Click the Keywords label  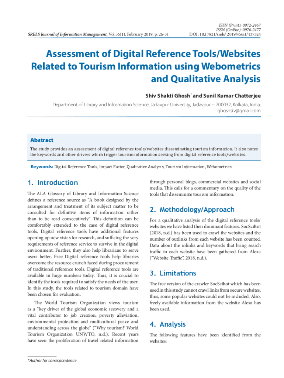[42, 167]
